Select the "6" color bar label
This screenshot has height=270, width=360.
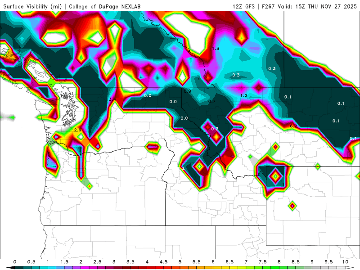(x=213, y=262)
